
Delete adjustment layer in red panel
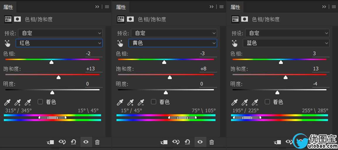(97, 142)
